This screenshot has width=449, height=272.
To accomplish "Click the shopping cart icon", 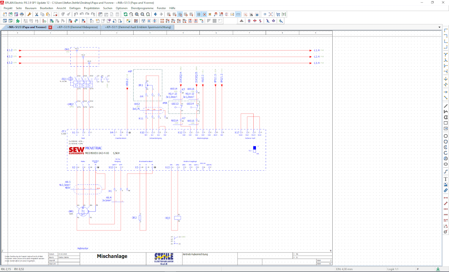I will (278, 14).
